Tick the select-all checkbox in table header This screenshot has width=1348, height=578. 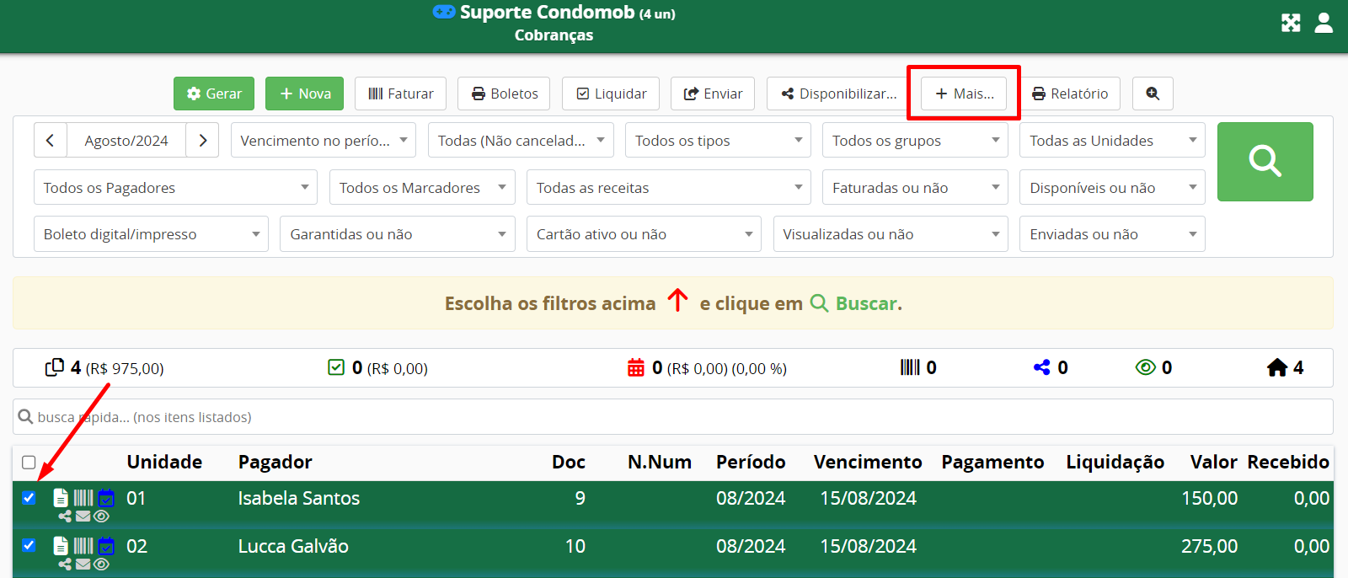29,463
